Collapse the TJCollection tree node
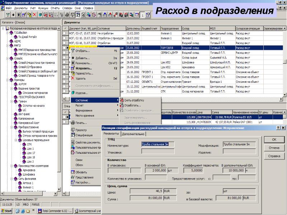Viewport: 287px width, 215px height. [7, 32]
